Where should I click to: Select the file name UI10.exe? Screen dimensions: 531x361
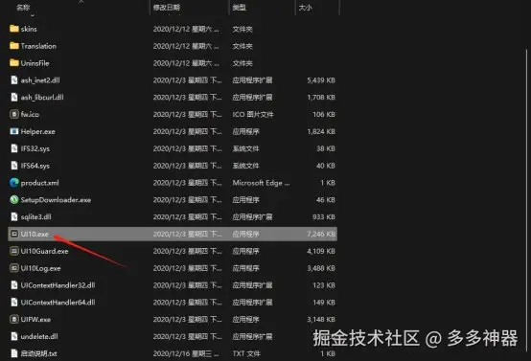click(35, 235)
